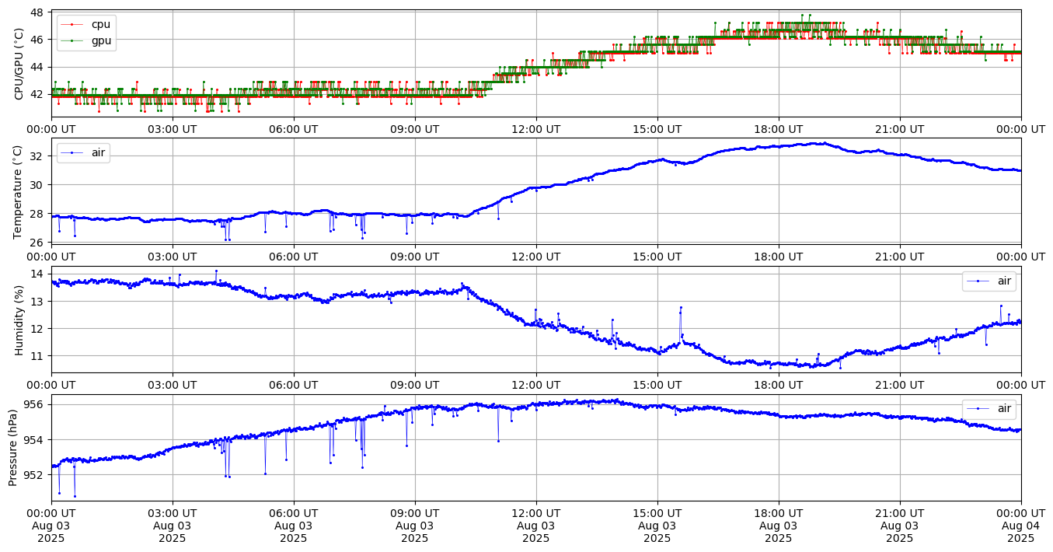This screenshot has width=1053, height=552.
Task: Click the 954 tick on the Pressure axis
Action: (x=34, y=440)
